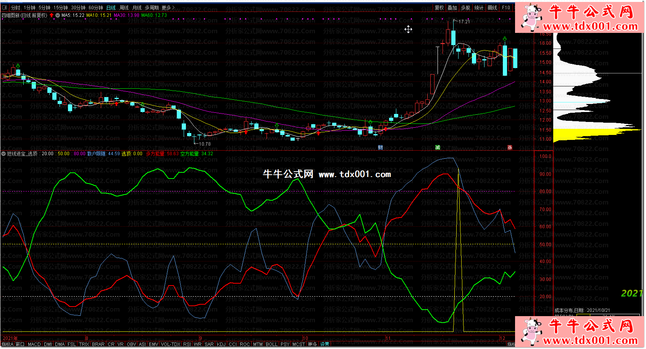The width and height of the screenshot is (646, 349).
Task: Click the 指标A tab
Action: point(7,344)
